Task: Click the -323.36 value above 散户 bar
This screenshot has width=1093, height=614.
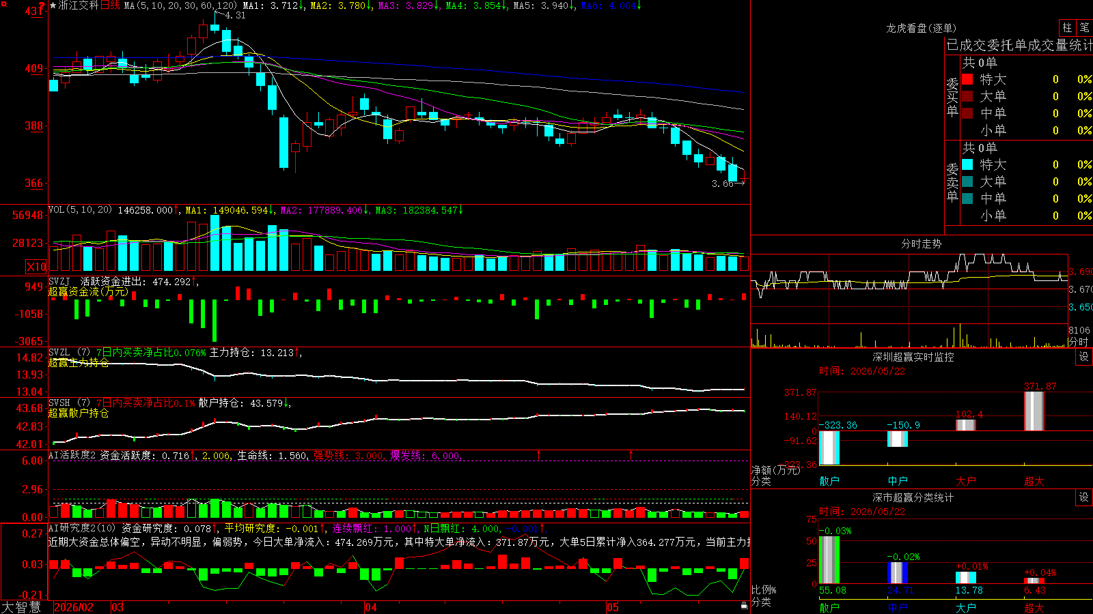Action: (x=838, y=425)
